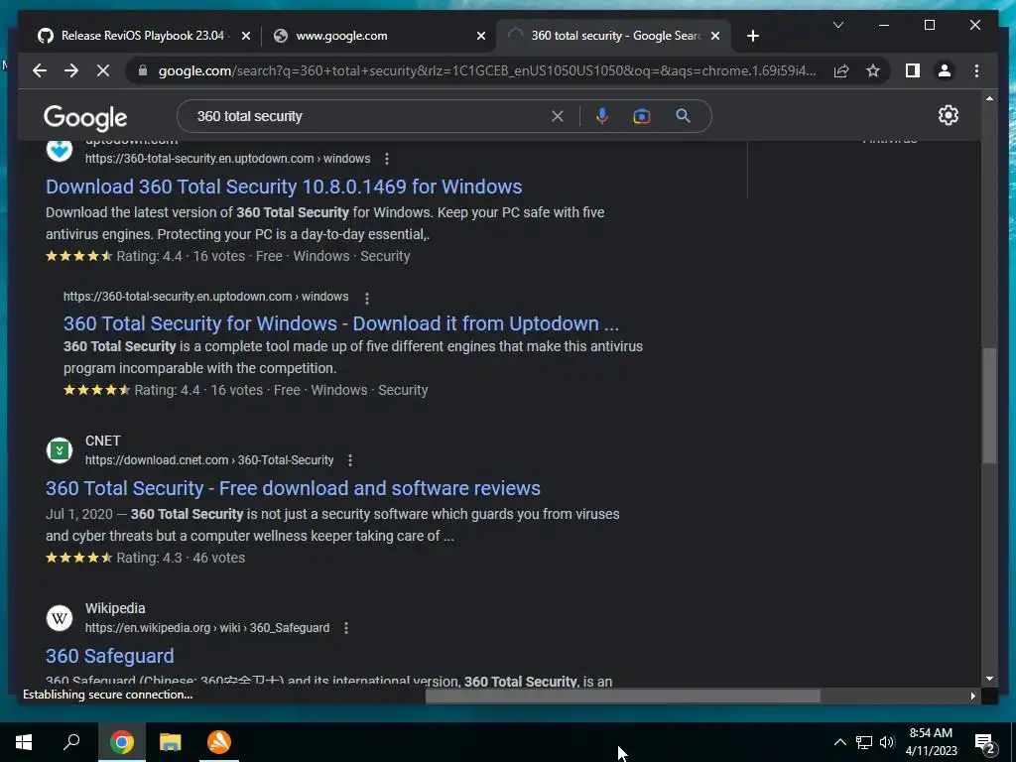Switch to the Release ReviOS Playbook tab

tap(136, 36)
